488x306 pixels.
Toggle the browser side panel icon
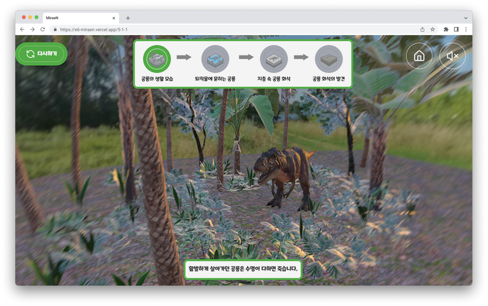tap(456, 29)
